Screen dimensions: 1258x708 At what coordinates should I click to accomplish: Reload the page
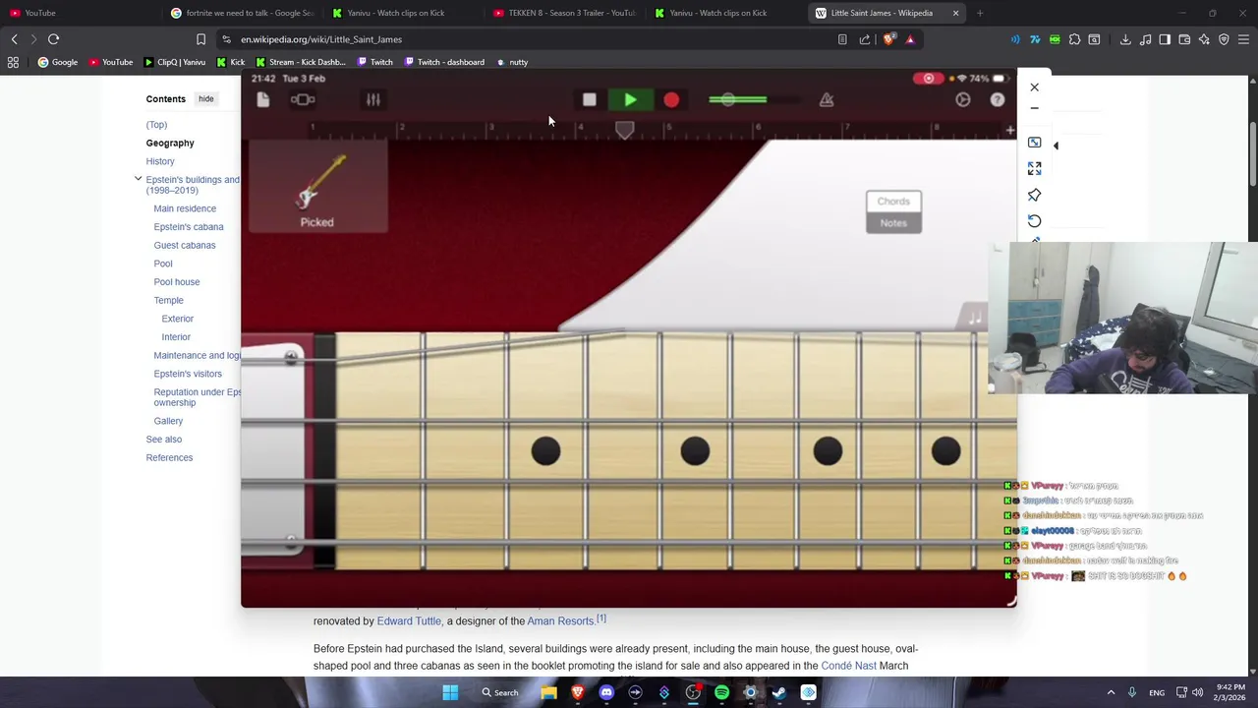tap(54, 39)
